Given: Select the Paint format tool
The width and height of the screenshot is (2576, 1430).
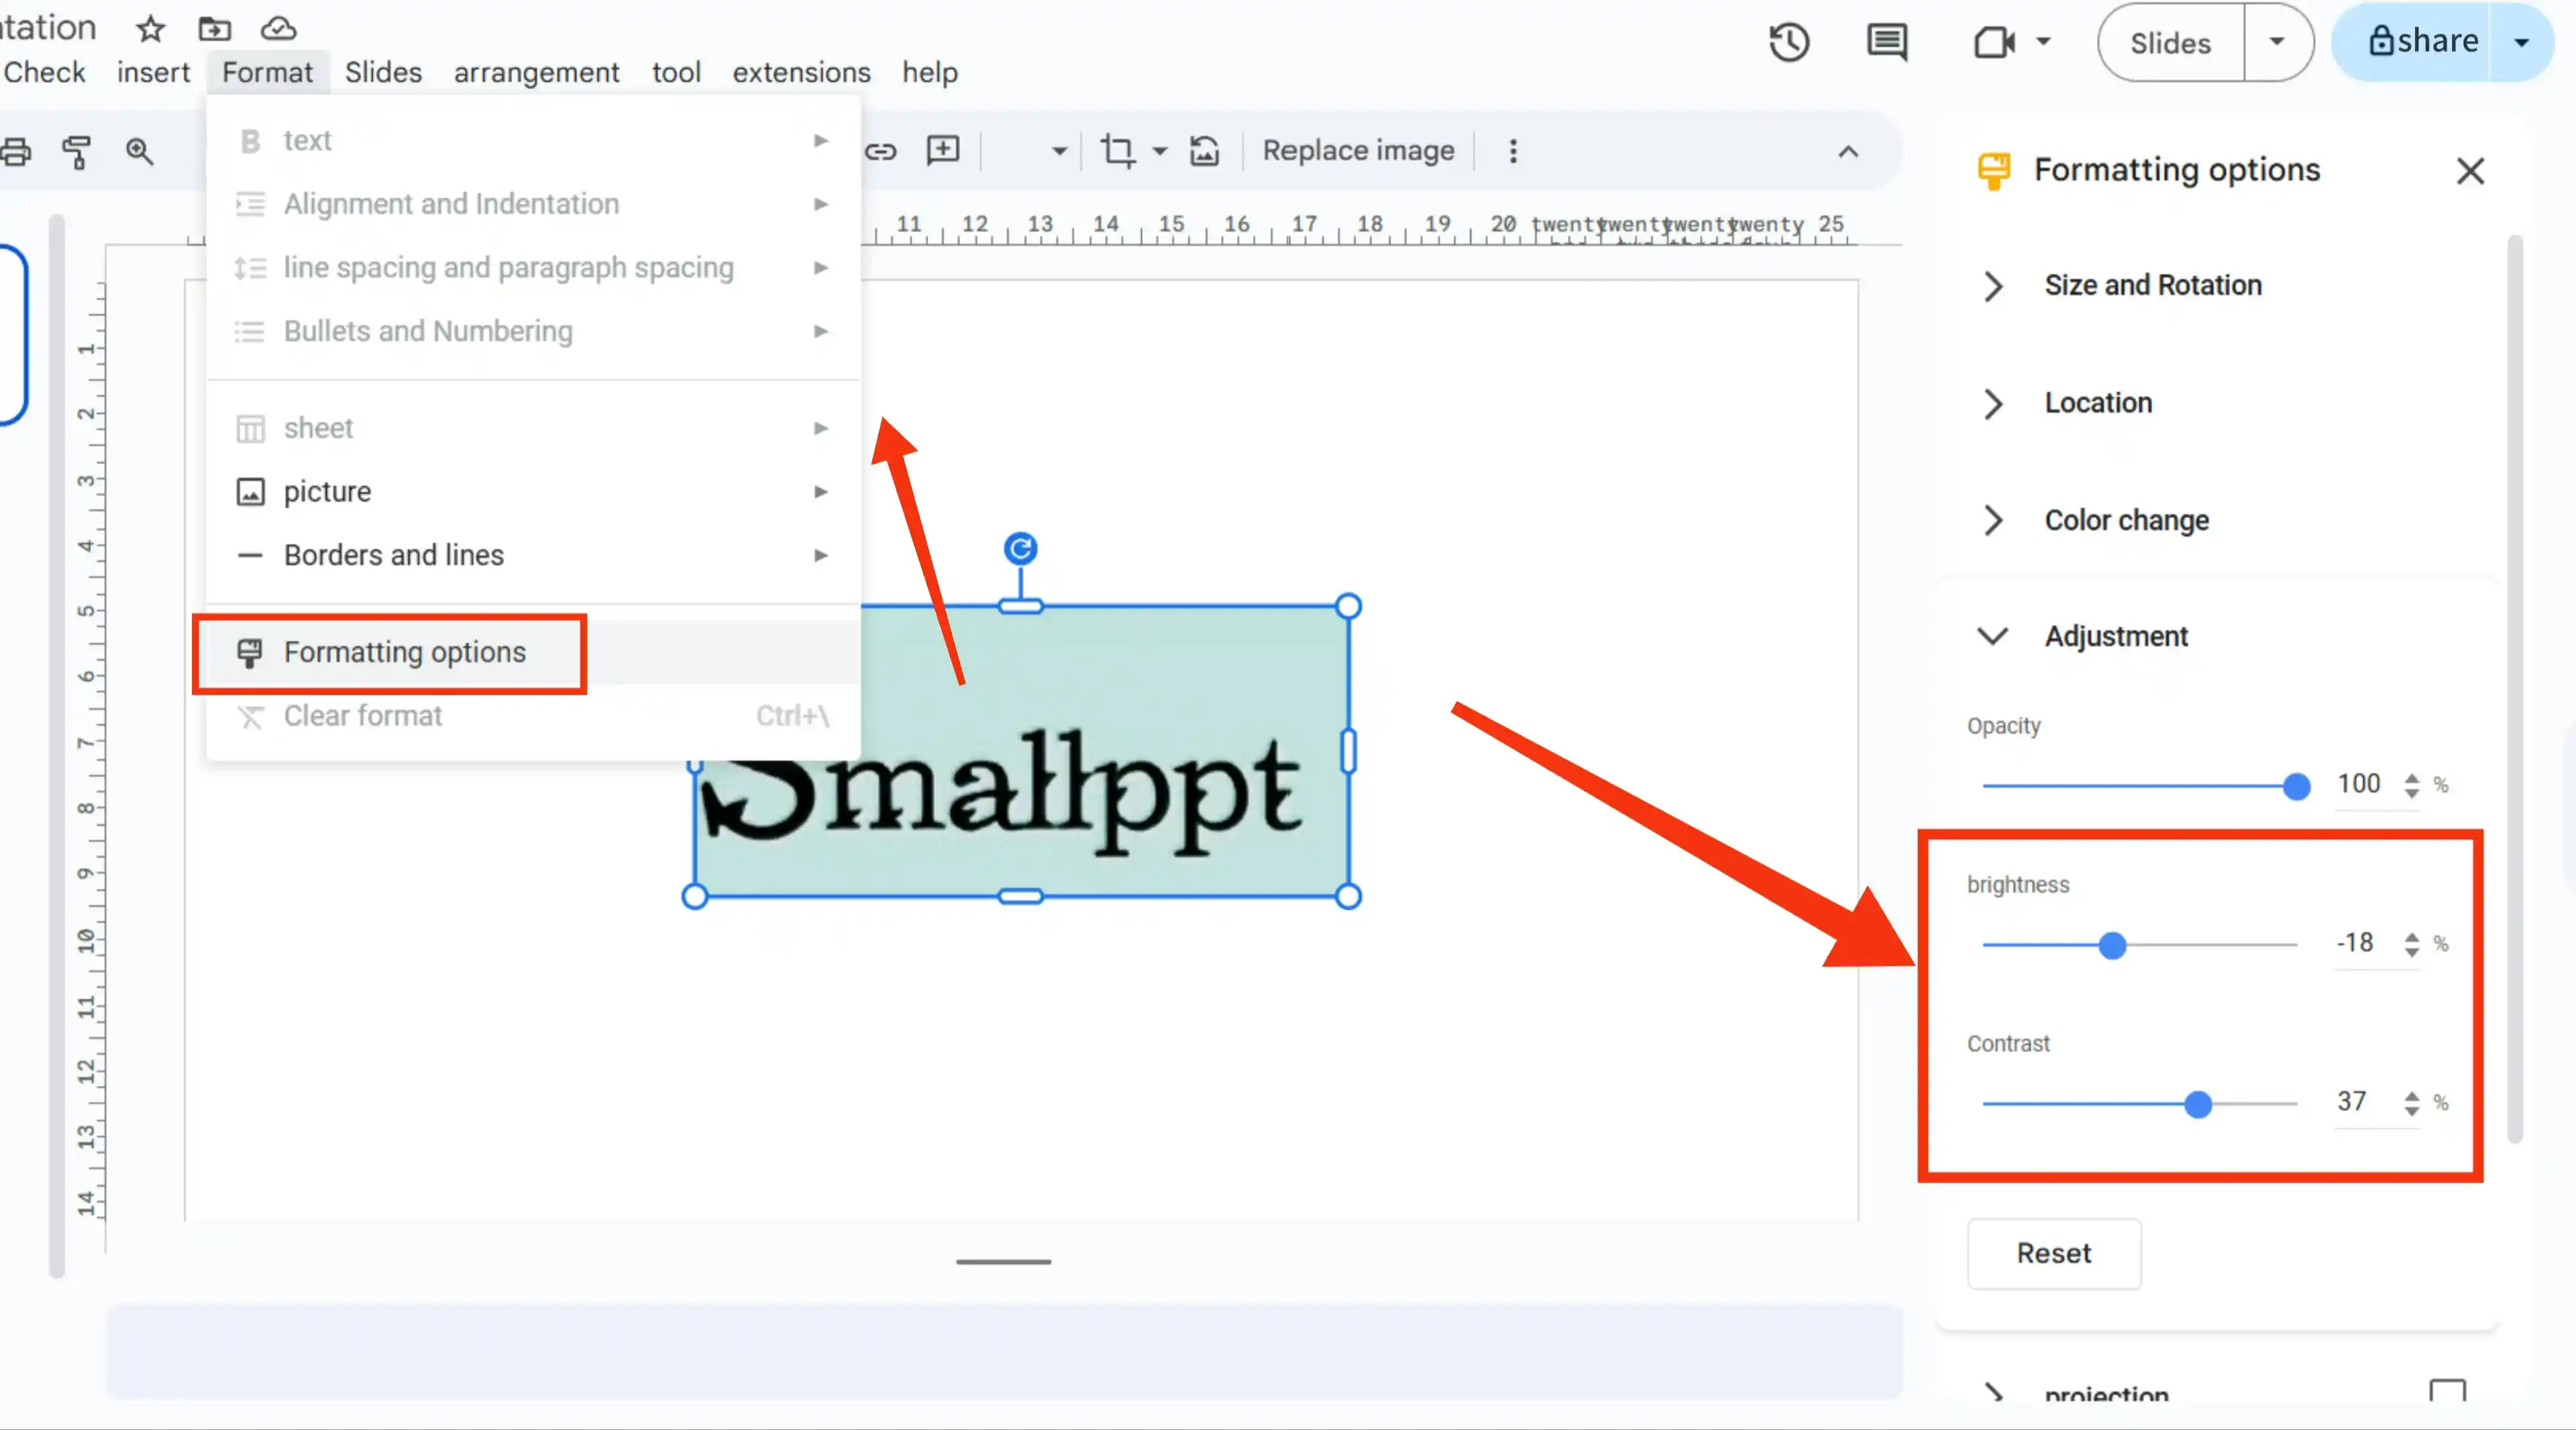Looking at the screenshot, I should (76, 152).
